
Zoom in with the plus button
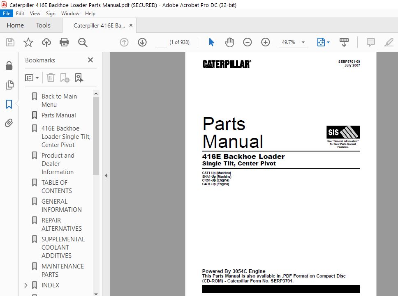266,42
